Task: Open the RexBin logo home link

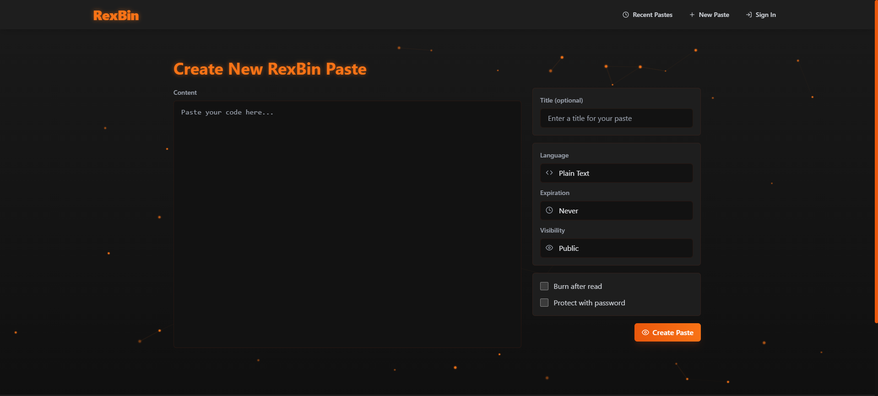Action: pyautogui.click(x=116, y=15)
